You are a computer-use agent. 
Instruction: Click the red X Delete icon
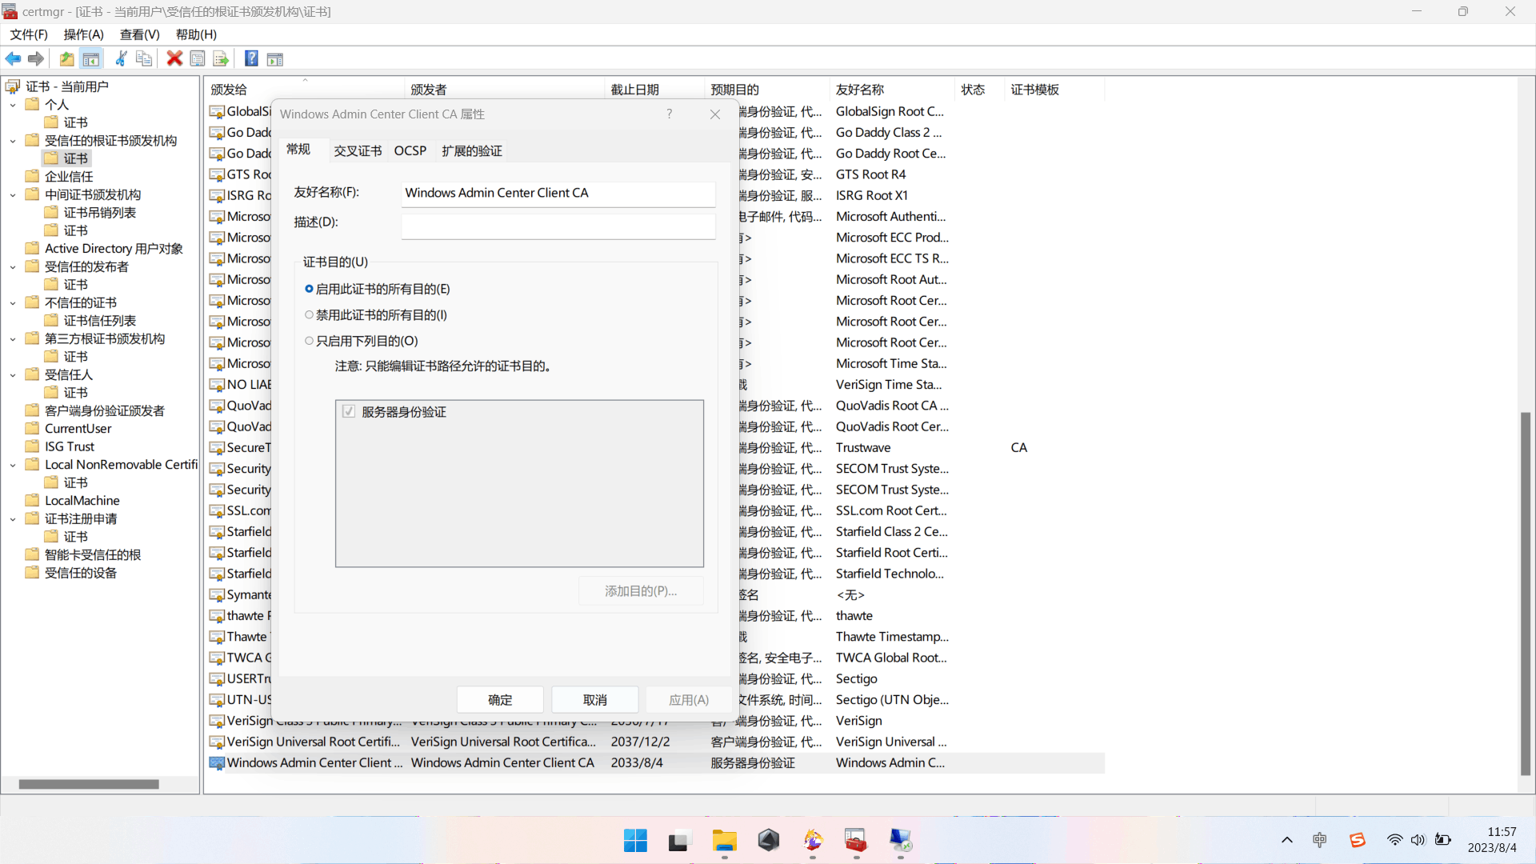coord(174,58)
